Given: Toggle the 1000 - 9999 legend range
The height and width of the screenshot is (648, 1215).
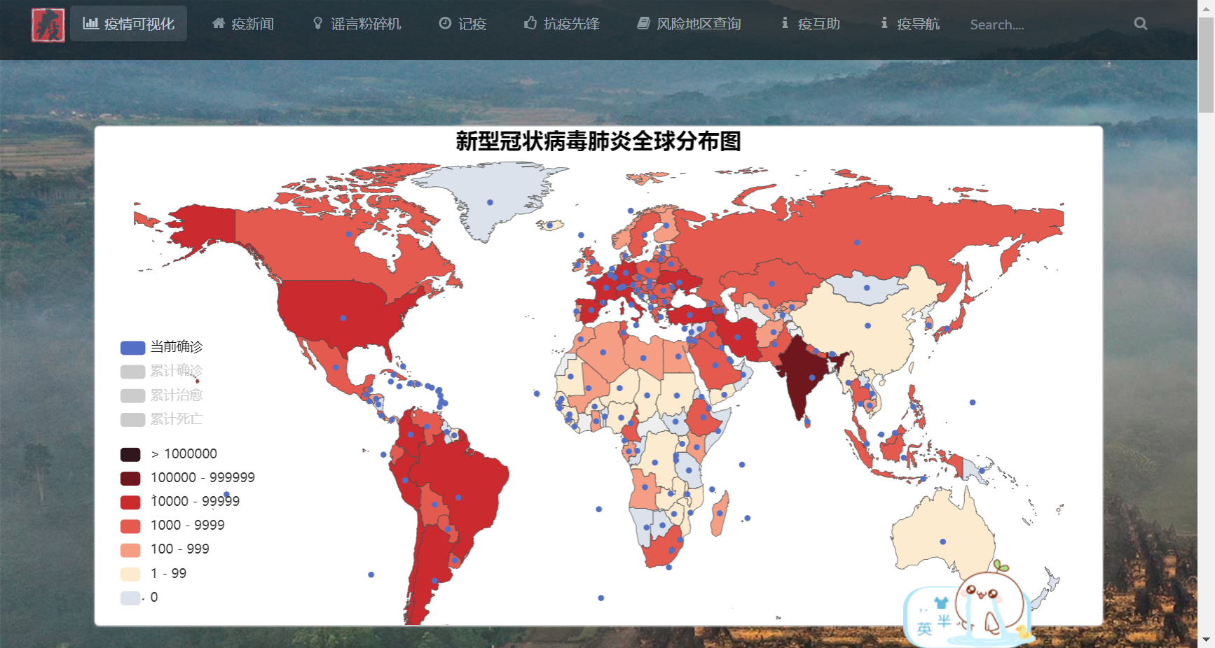Looking at the screenshot, I should 172,526.
